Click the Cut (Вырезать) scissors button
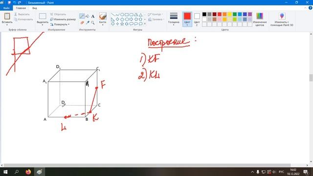The width and height of the screenshot is (313, 176). pyautogui.click(x=22, y=14)
